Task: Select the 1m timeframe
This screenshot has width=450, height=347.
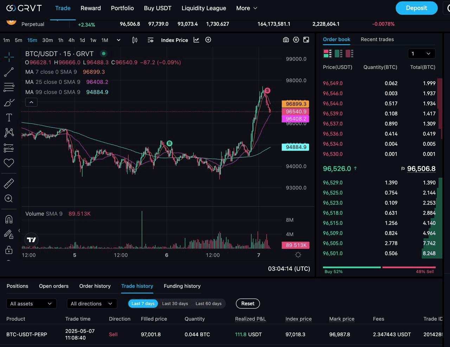Action: [6, 40]
